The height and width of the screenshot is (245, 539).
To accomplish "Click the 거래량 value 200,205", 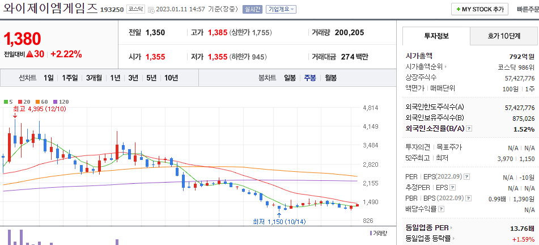I will (349, 33).
